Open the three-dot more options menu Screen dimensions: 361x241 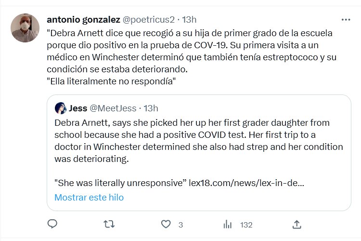click(346, 20)
